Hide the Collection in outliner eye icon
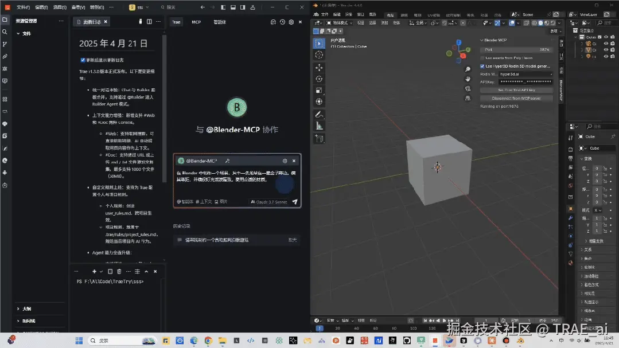This screenshot has height=348, width=619. 606,37
